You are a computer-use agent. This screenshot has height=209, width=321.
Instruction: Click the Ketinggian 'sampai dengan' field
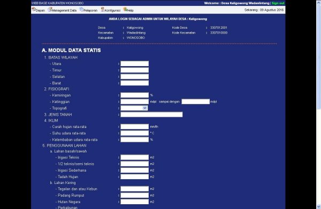pyautogui.click(x=195, y=102)
